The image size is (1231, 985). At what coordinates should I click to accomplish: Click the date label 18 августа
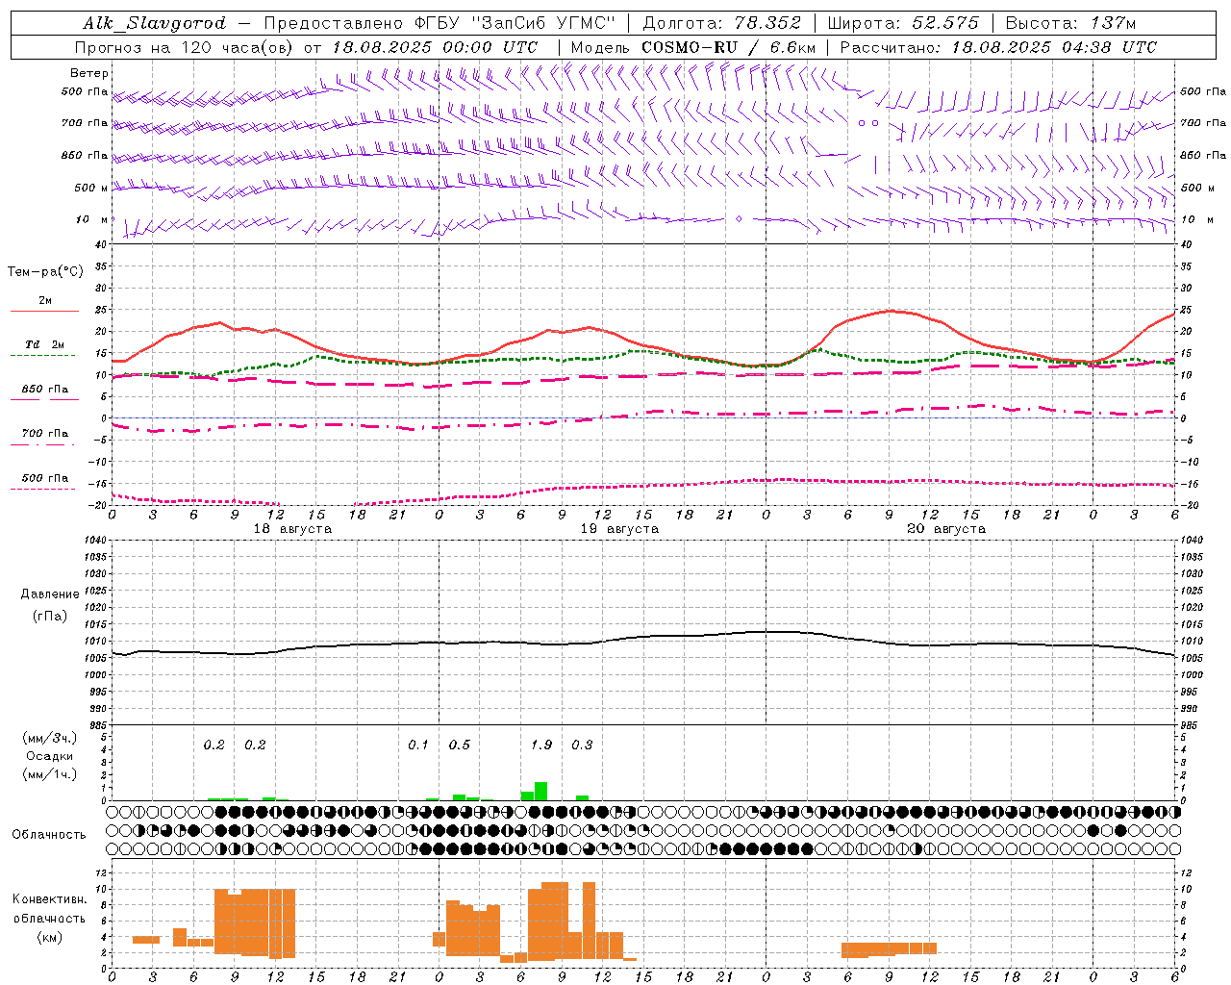click(292, 529)
